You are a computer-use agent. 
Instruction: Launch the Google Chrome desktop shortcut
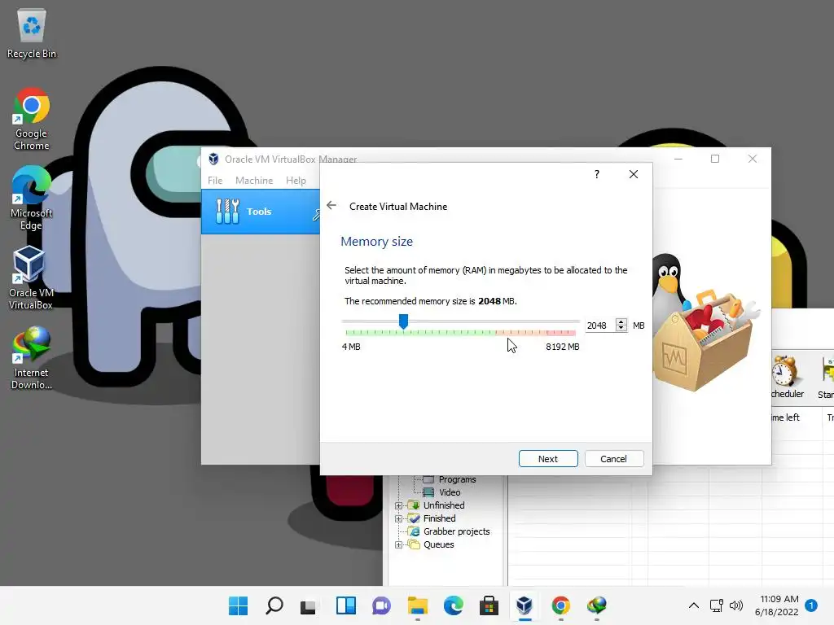[x=32, y=119]
